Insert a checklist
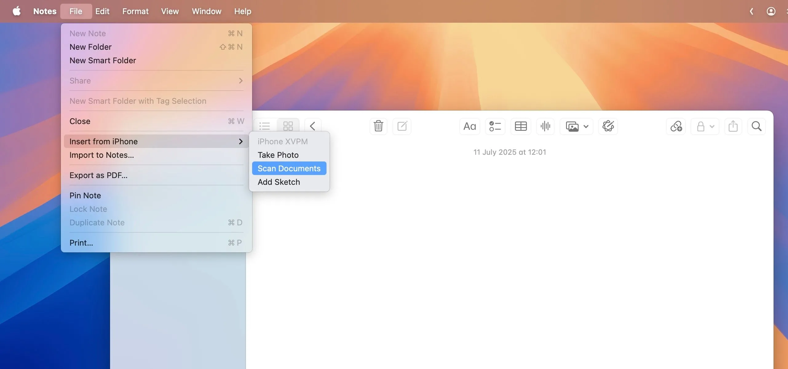This screenshot has width=788, height=369. 495,126
